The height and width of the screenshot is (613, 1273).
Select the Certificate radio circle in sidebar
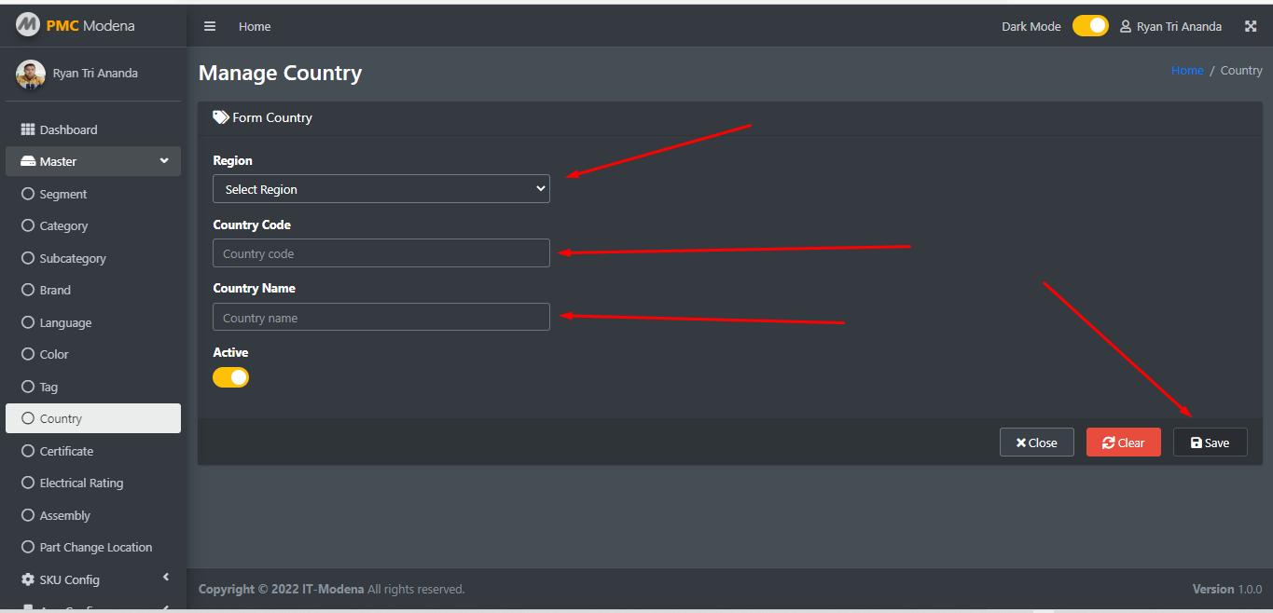(x=28, y=451)
